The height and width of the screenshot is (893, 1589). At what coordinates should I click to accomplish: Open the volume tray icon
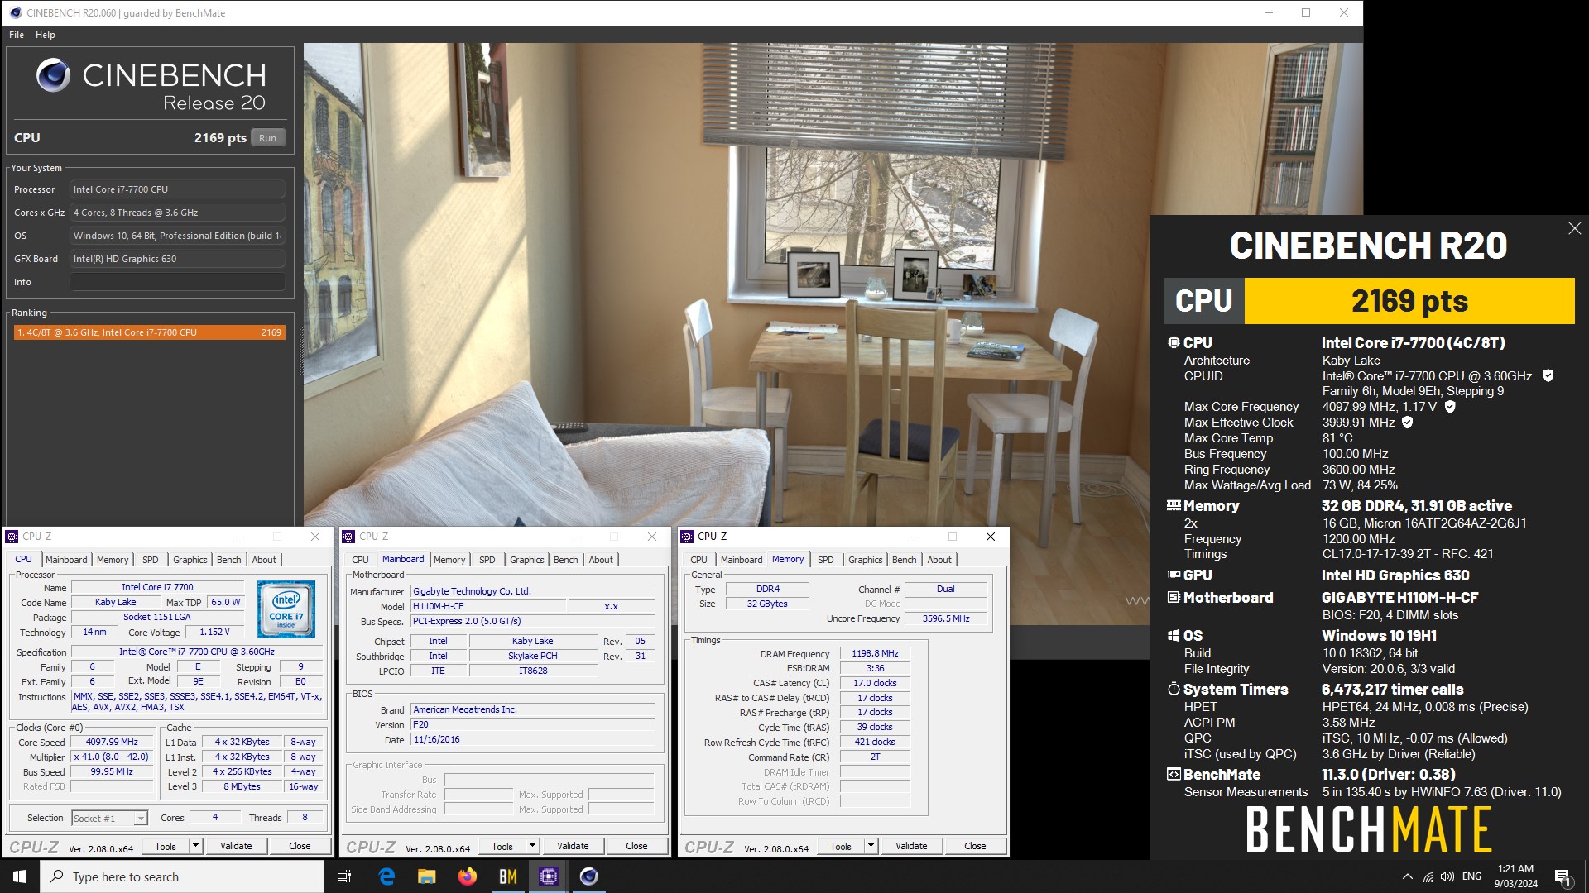1447,876
